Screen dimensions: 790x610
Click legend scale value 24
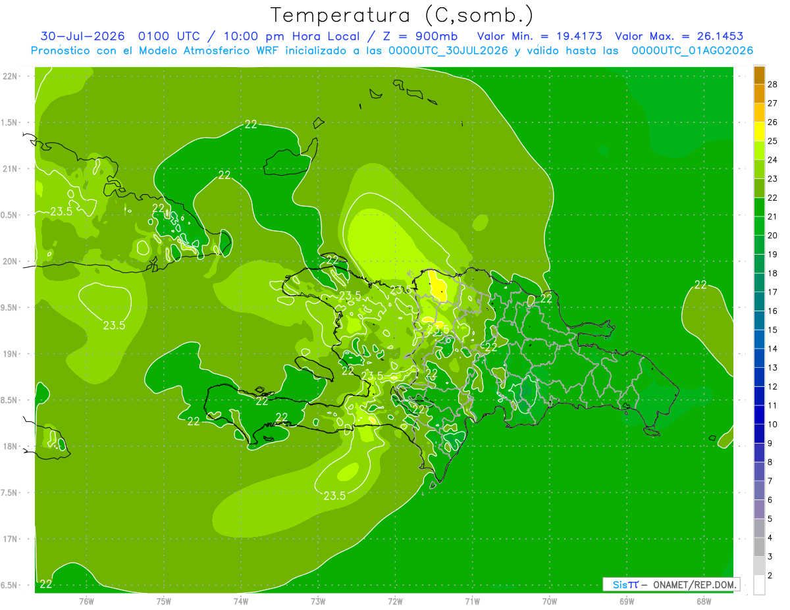pyautogui.click(x=773, y=160)
